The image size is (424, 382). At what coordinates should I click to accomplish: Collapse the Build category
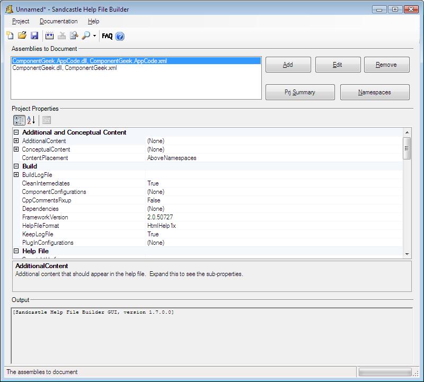[16, 166]
